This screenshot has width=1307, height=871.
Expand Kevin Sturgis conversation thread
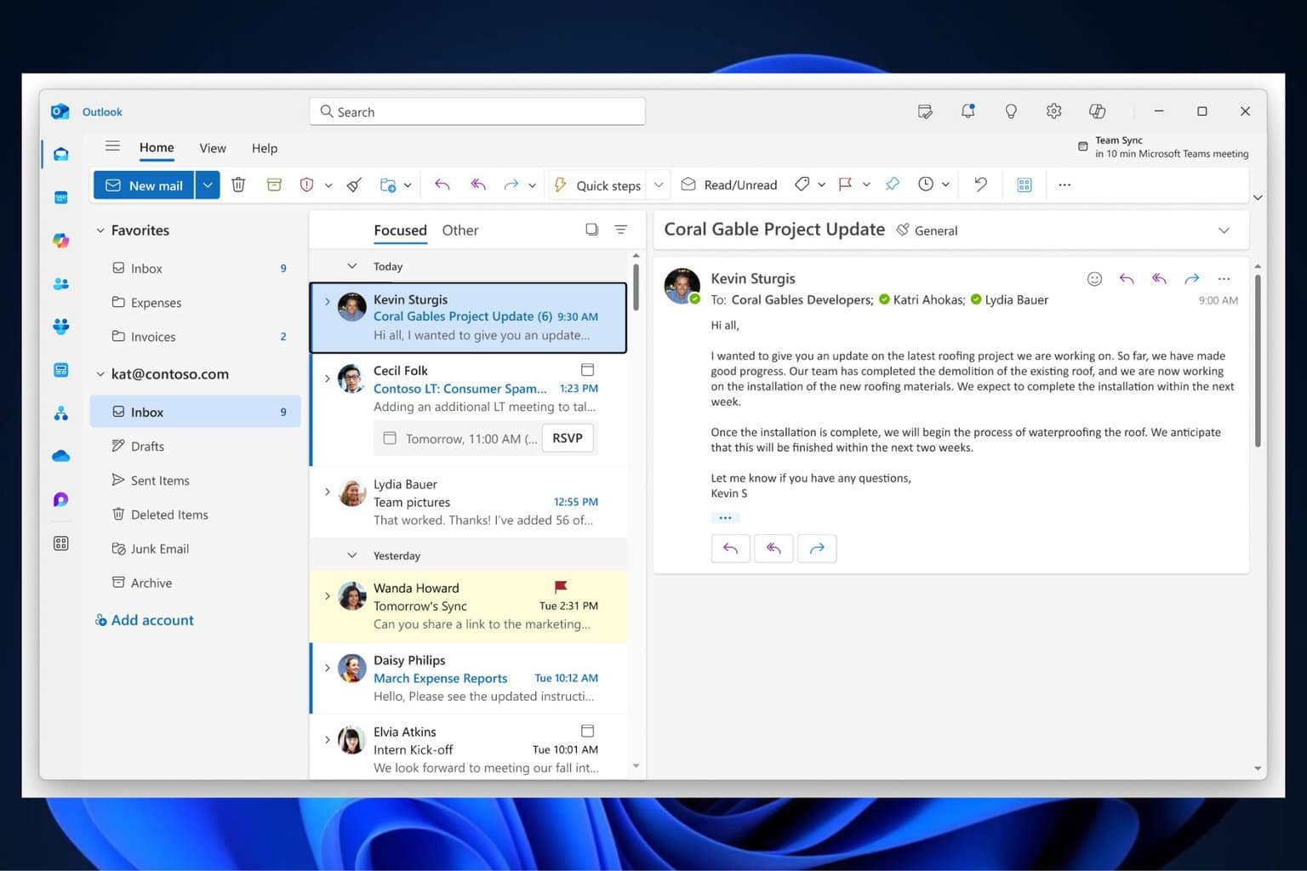click(x=327, y=301)
